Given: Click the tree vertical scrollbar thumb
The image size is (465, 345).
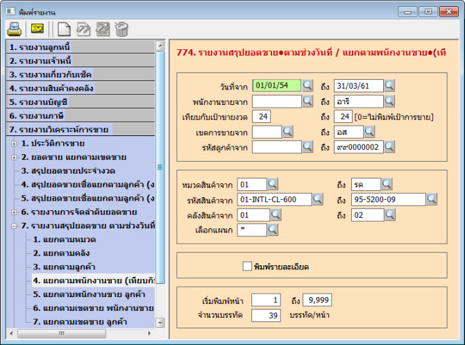Looking at the screenshot, I should (160, 167).
